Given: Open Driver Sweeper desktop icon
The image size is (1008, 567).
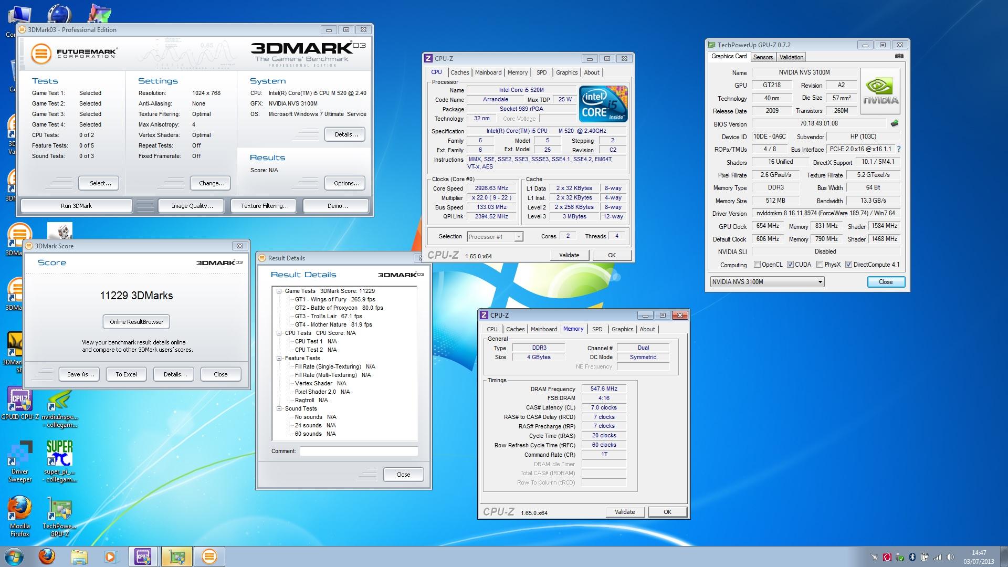Looking at the screenshot, I should (20, 462).
